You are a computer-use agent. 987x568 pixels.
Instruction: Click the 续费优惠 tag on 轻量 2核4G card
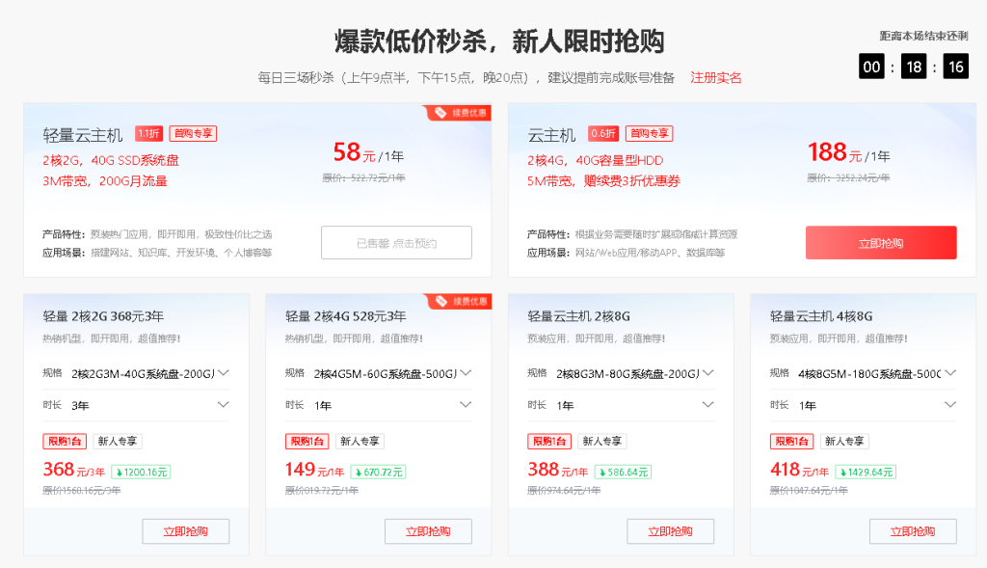click(x=459, y=304)
